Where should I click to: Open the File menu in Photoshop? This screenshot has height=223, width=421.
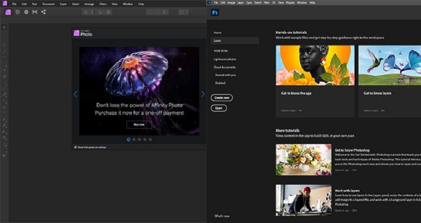216,3
